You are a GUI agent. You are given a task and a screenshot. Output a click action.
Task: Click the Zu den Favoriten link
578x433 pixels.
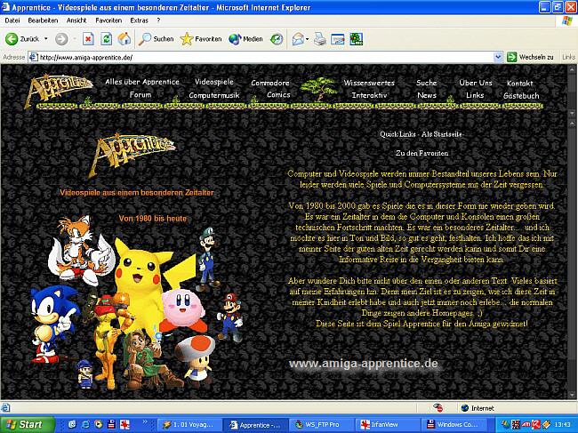click(x=422, y=153)
